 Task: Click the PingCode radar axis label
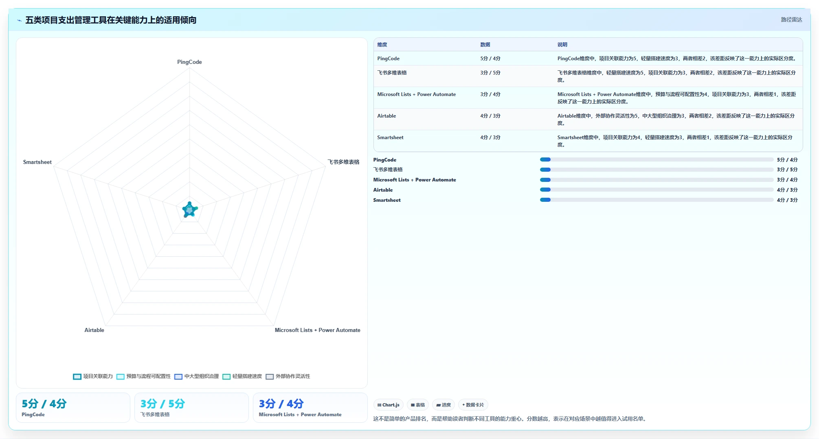(x=189, y=62)
